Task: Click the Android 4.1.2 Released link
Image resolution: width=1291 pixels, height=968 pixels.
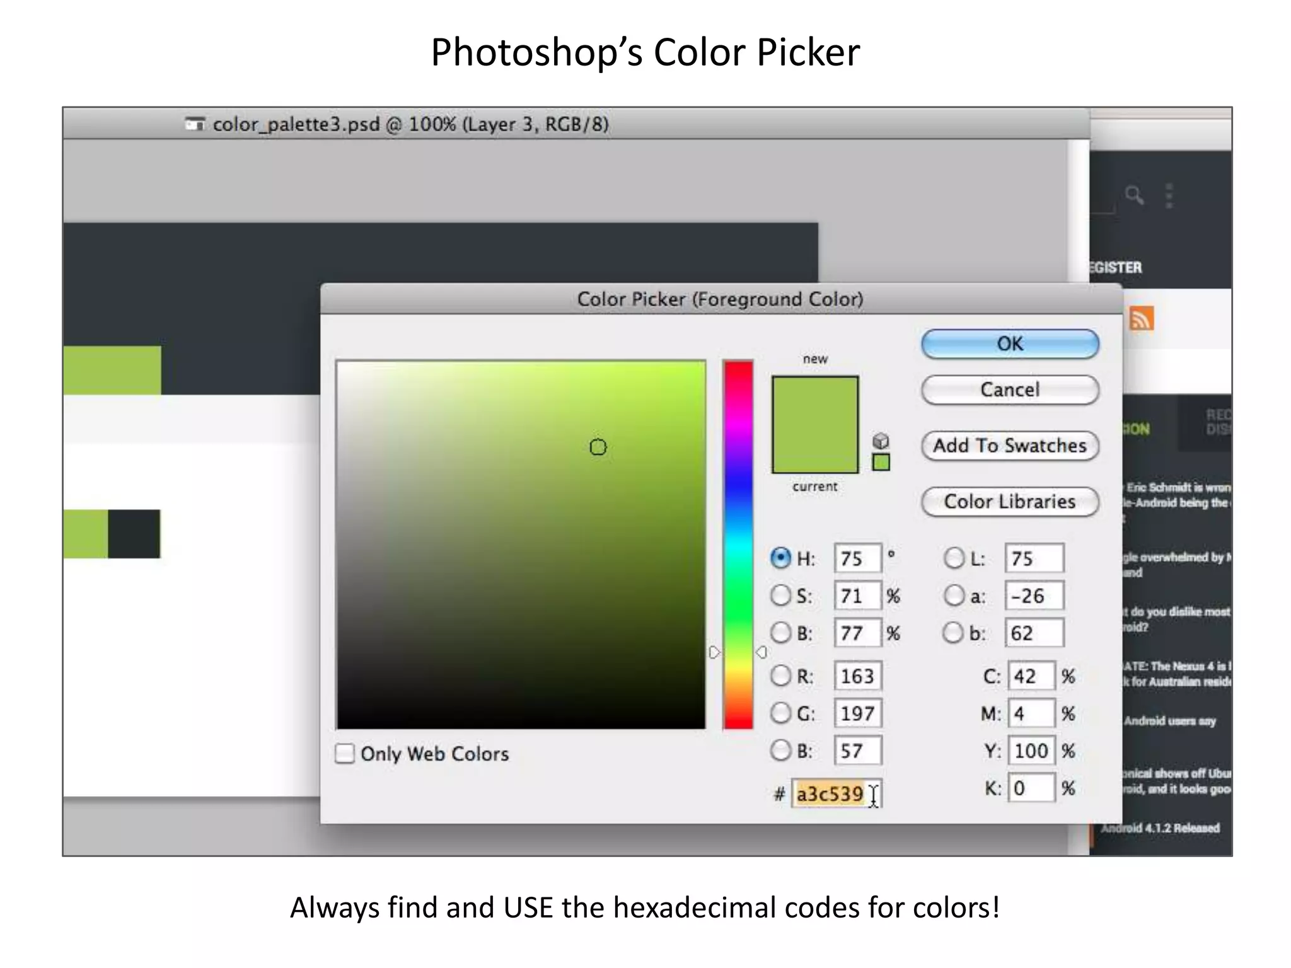Action: [x=1161, y=828]
